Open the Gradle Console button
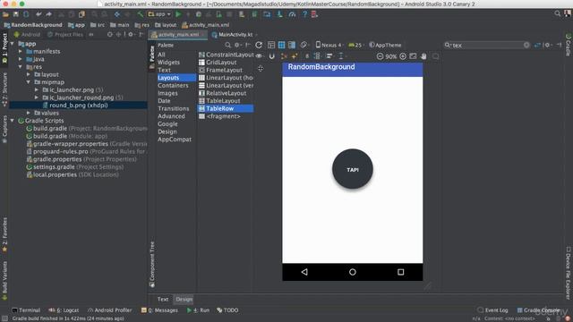The width and height of the screenshot is (573, 322). (x=538, y=310)
